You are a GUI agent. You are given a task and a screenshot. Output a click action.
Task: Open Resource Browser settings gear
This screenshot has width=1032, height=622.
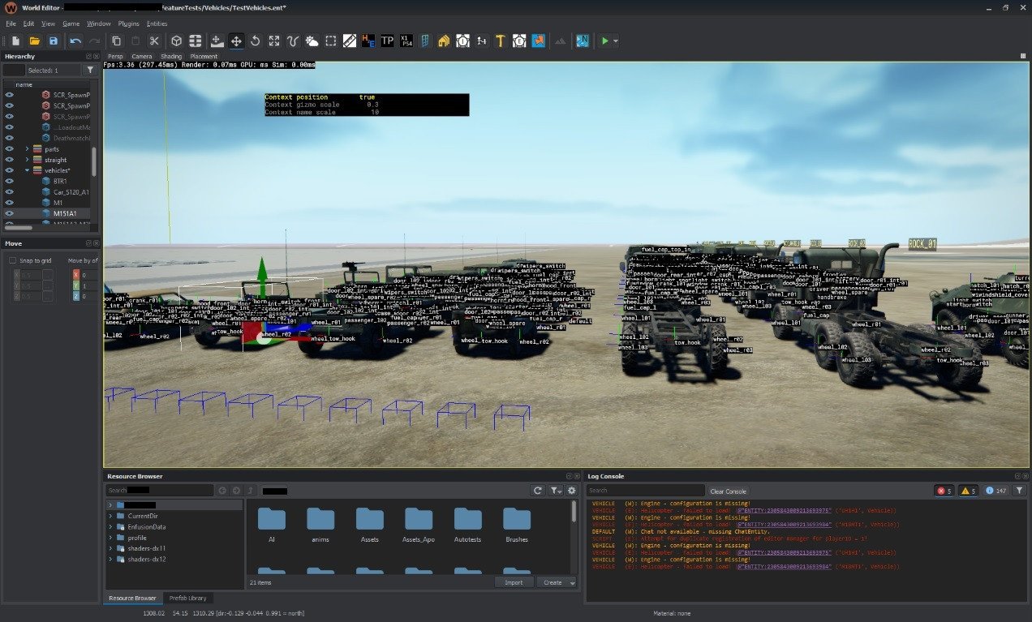click(x=572, y=491)
